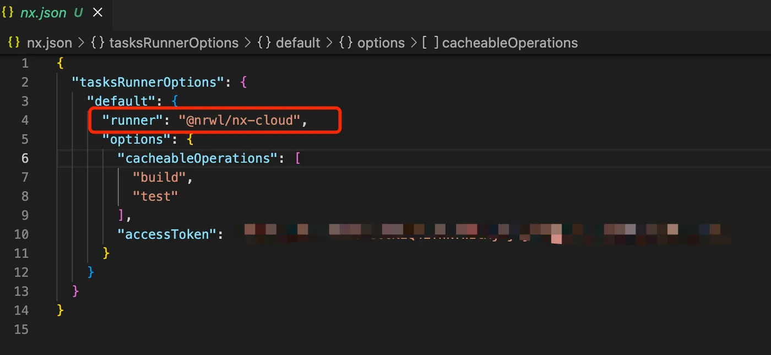This screenshot has width=771, height=355.
Task: Expand the default breadcrumb segment
Action: (x=298, y=43)
